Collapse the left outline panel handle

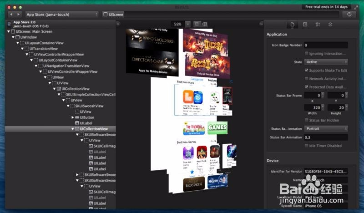click(118, 24)
